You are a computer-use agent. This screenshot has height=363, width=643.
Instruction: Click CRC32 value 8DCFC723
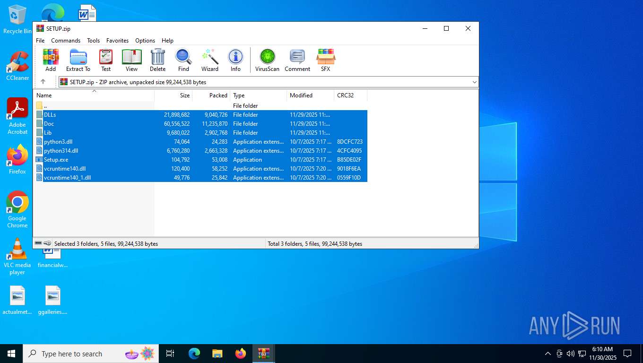[x=350, y=142]
